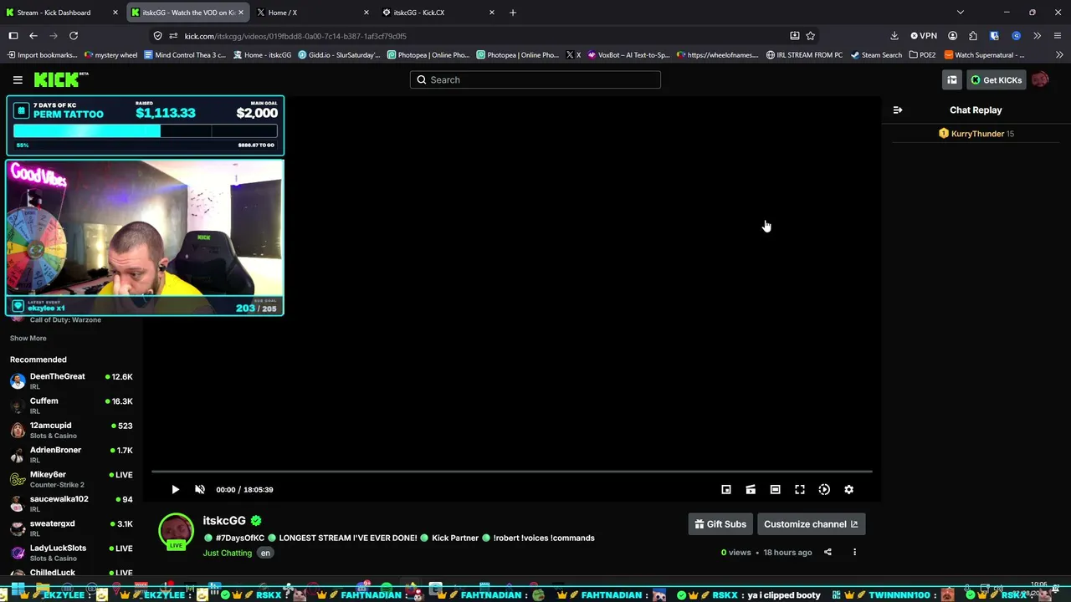Open the video more options menu
Viewport: 1071px width, 602px height.
point(854,553)
